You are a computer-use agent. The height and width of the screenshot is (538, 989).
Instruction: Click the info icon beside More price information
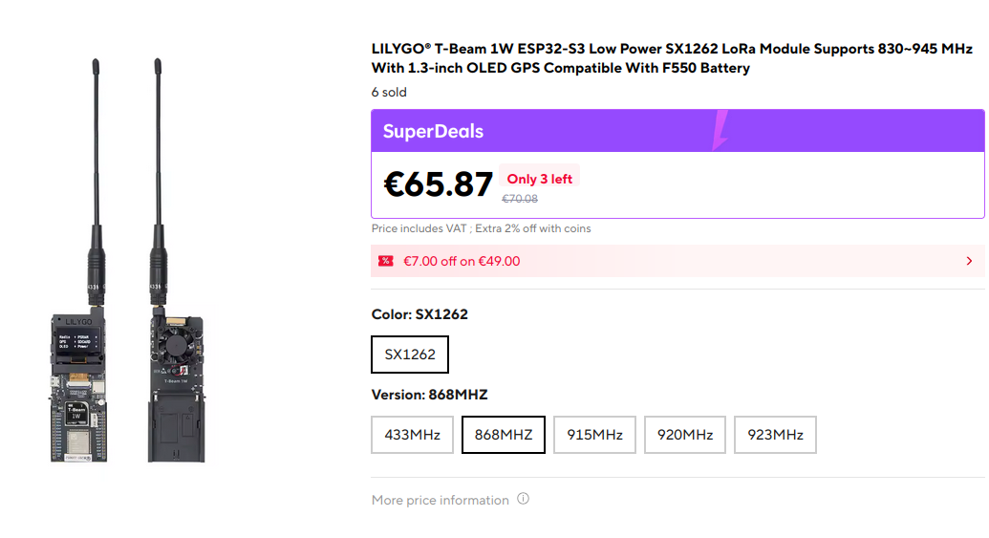(523, 499)
